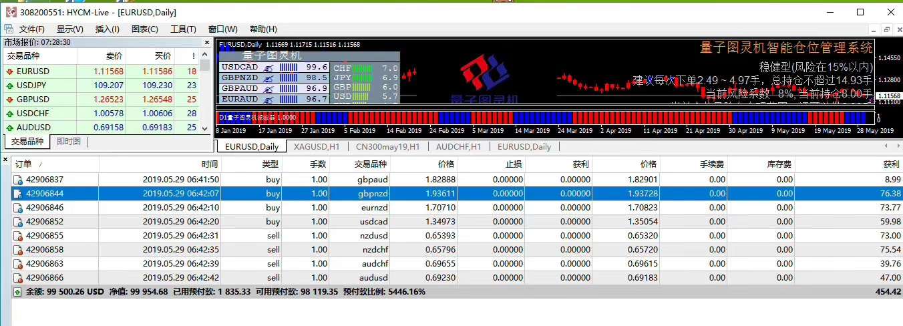The width and height of the screenshot is (903, 326).
Task: Click the EURAUD 96.7 row on the chart panel
Action: click(x=274, y=98)
